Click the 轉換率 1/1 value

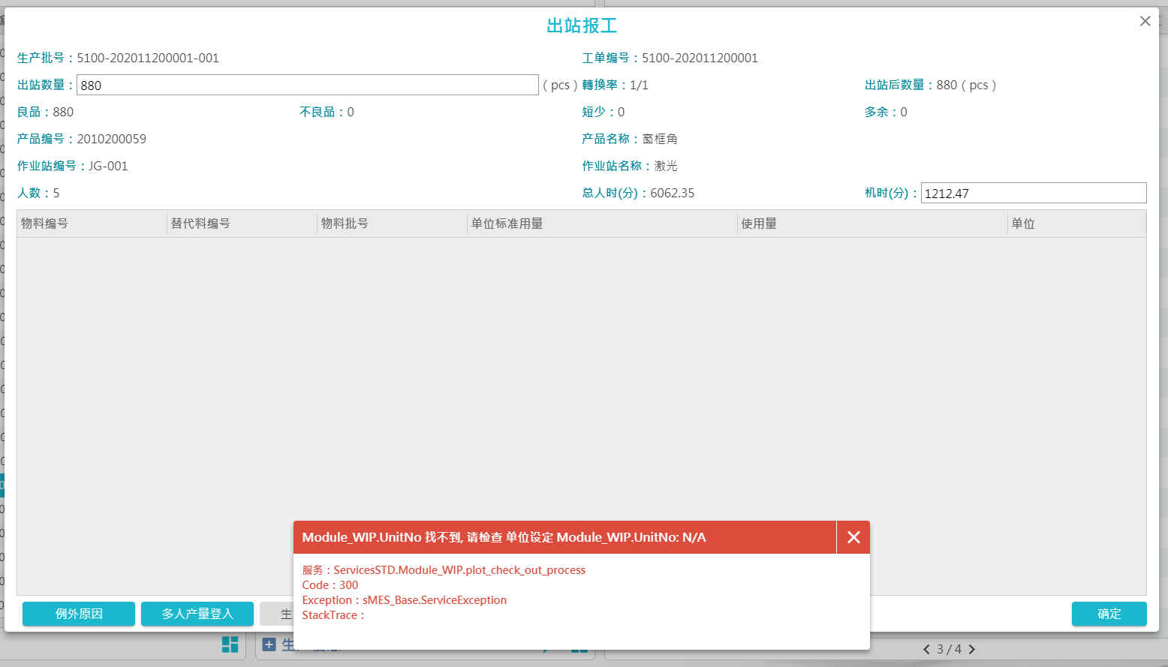(639, 85)
